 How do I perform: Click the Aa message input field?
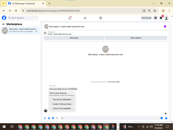[x=110, y=118]
